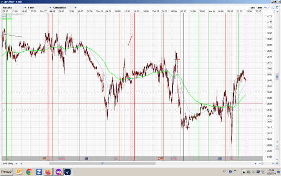Screen dimensions: 281x176
Task: Click the 1.2710 price label
Action: (x=268, y=16)
